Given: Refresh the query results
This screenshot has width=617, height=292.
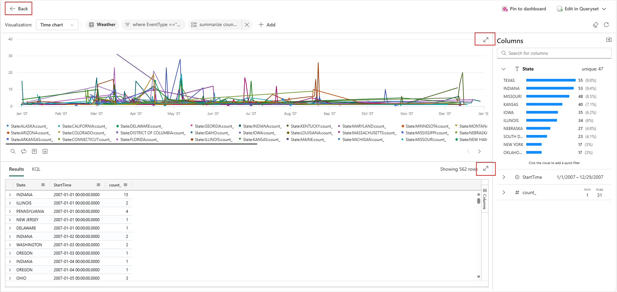Looking at the screenshot, I should tap(606, 25).
